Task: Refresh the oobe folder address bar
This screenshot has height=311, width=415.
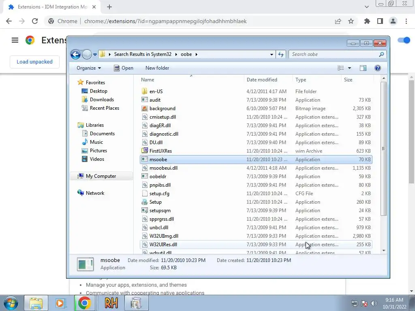Action: tap(281, 55)
